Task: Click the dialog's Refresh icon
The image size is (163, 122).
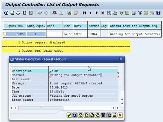Action: [x=75, y=115]
